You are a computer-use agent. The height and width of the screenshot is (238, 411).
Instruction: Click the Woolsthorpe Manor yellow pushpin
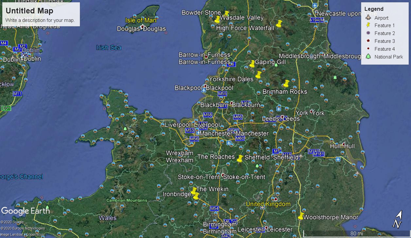tap(301, 216)
